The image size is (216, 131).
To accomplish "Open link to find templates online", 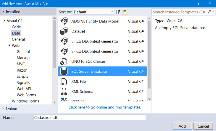I will coord(105,107).
